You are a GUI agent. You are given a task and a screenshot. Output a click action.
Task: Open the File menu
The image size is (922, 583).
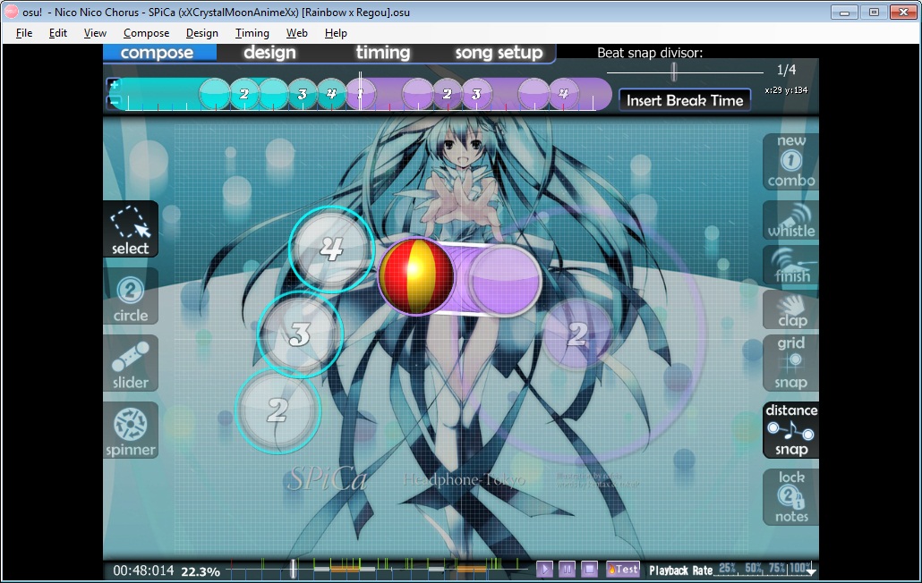(x=24, y=33)
